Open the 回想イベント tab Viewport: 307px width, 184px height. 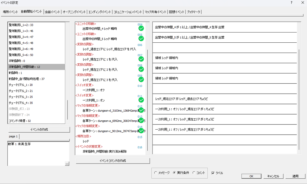tap(177, 12)
